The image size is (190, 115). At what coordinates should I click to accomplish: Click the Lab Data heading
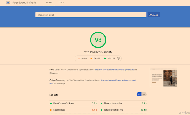54,95
